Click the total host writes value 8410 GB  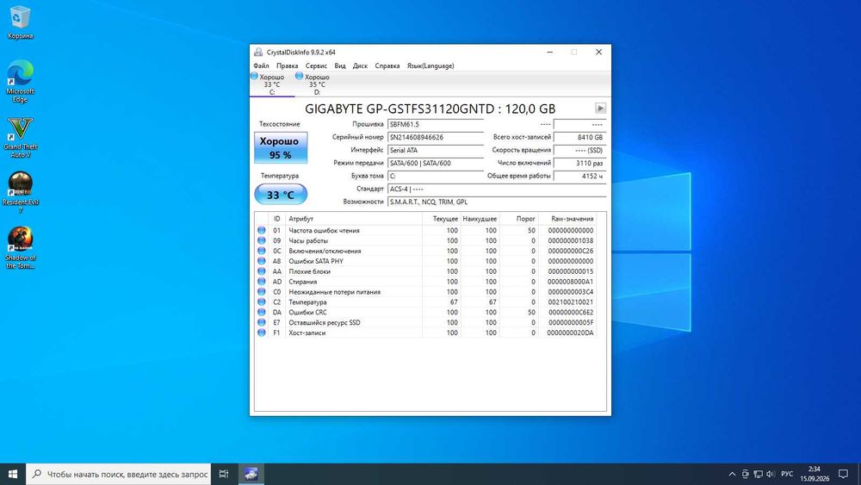click(x=579, y=137)
